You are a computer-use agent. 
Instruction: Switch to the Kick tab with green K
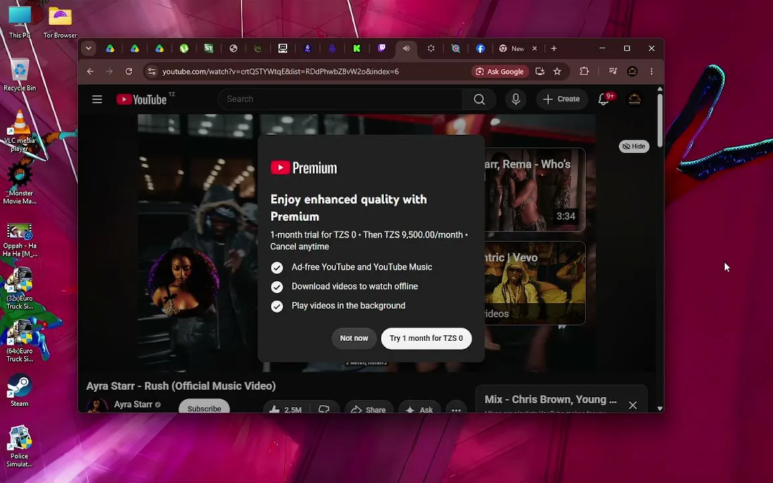point(357,48)
